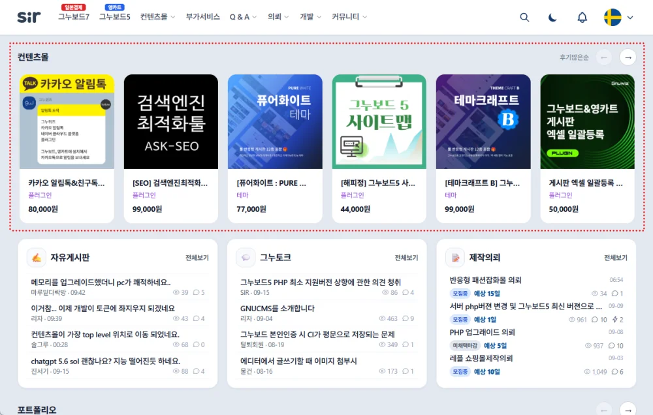Image resolution: width=653 pixels, height=415 pixels.
Task: Open post 이거참... 이제 개발이 토큰에 좌지우지
Action: (103, 308)
